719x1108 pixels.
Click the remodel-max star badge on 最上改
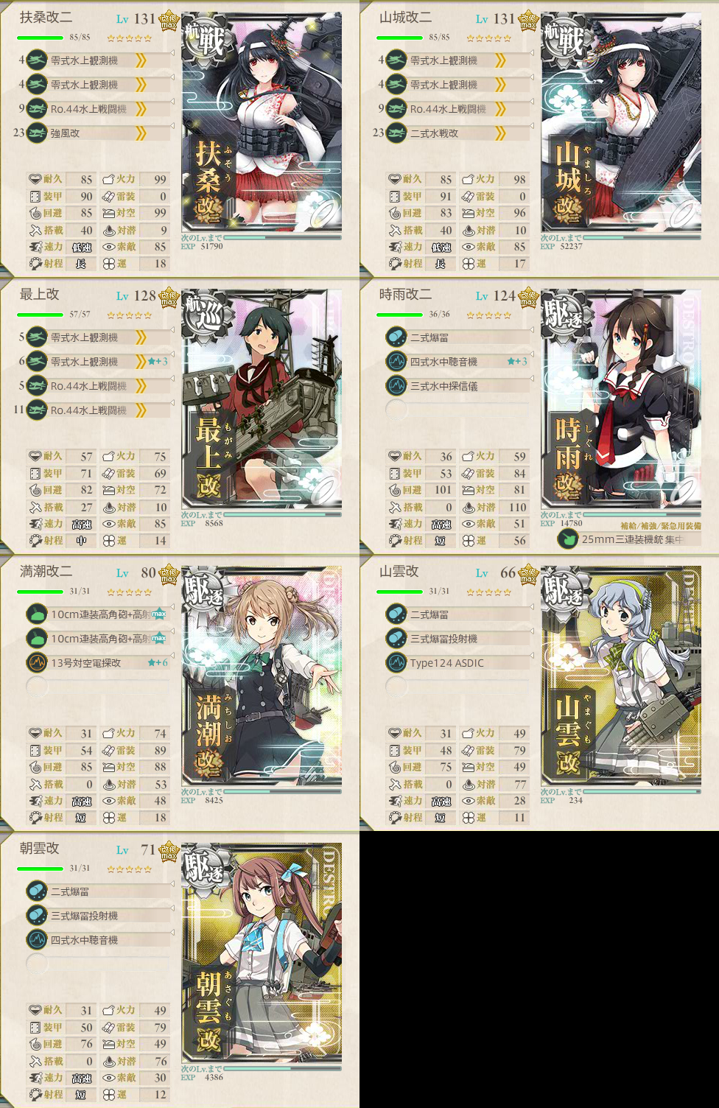(x=169, y=298)
